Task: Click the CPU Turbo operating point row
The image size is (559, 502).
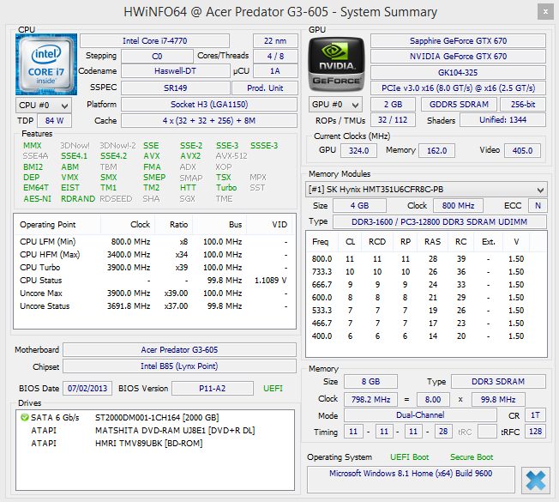Action: (154, 268)
